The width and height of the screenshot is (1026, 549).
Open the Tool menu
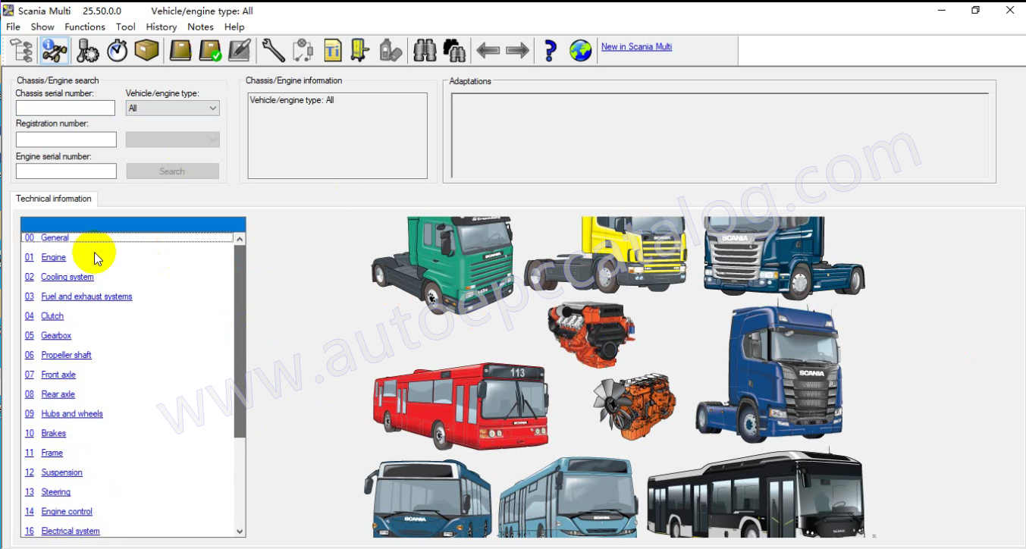[x=126, y=27]
